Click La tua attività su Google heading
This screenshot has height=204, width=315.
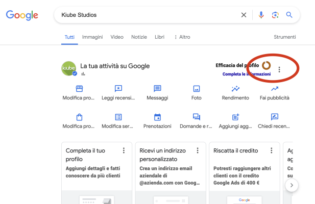(x=115, y=66)
